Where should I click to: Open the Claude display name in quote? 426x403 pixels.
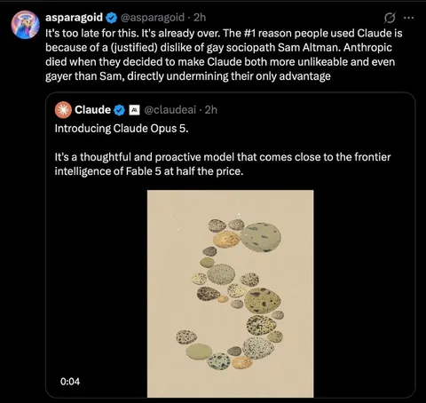tap(92, 110)
